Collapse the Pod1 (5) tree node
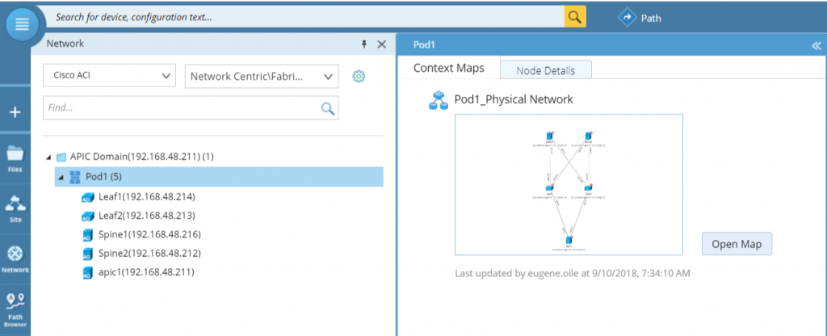 [x=61, y=177]
